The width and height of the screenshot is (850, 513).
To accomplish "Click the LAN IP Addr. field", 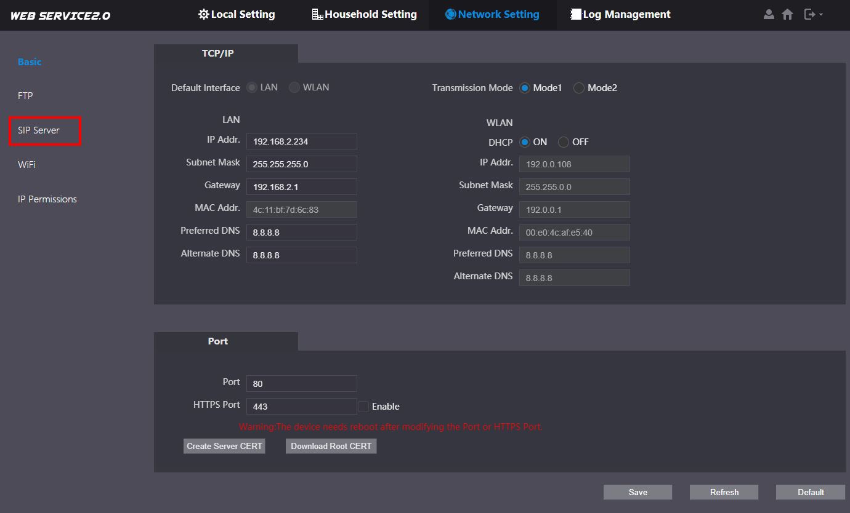I will click(x=301, y=141).
